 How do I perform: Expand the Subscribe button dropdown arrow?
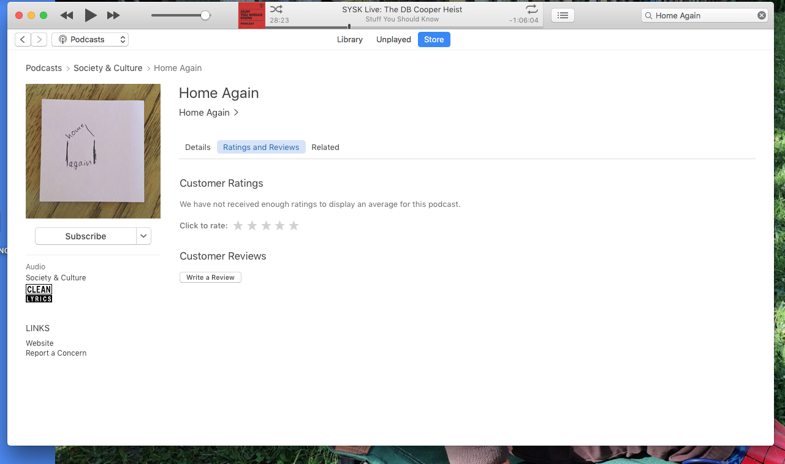pos(143,236)
